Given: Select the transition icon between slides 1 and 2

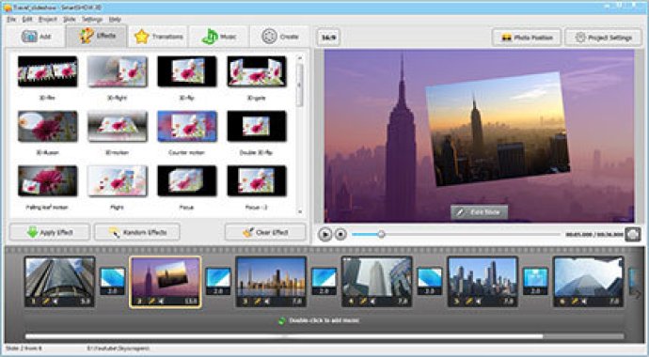Looking at the screenshot, I should pos(112,281).
